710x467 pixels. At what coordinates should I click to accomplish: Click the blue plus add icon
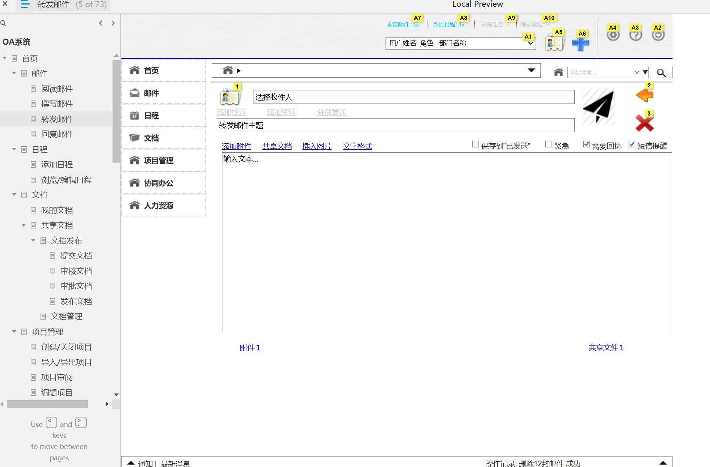580,44
